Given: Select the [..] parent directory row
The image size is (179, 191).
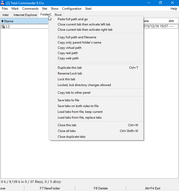Looking at the screenshot, I should 25,26.
